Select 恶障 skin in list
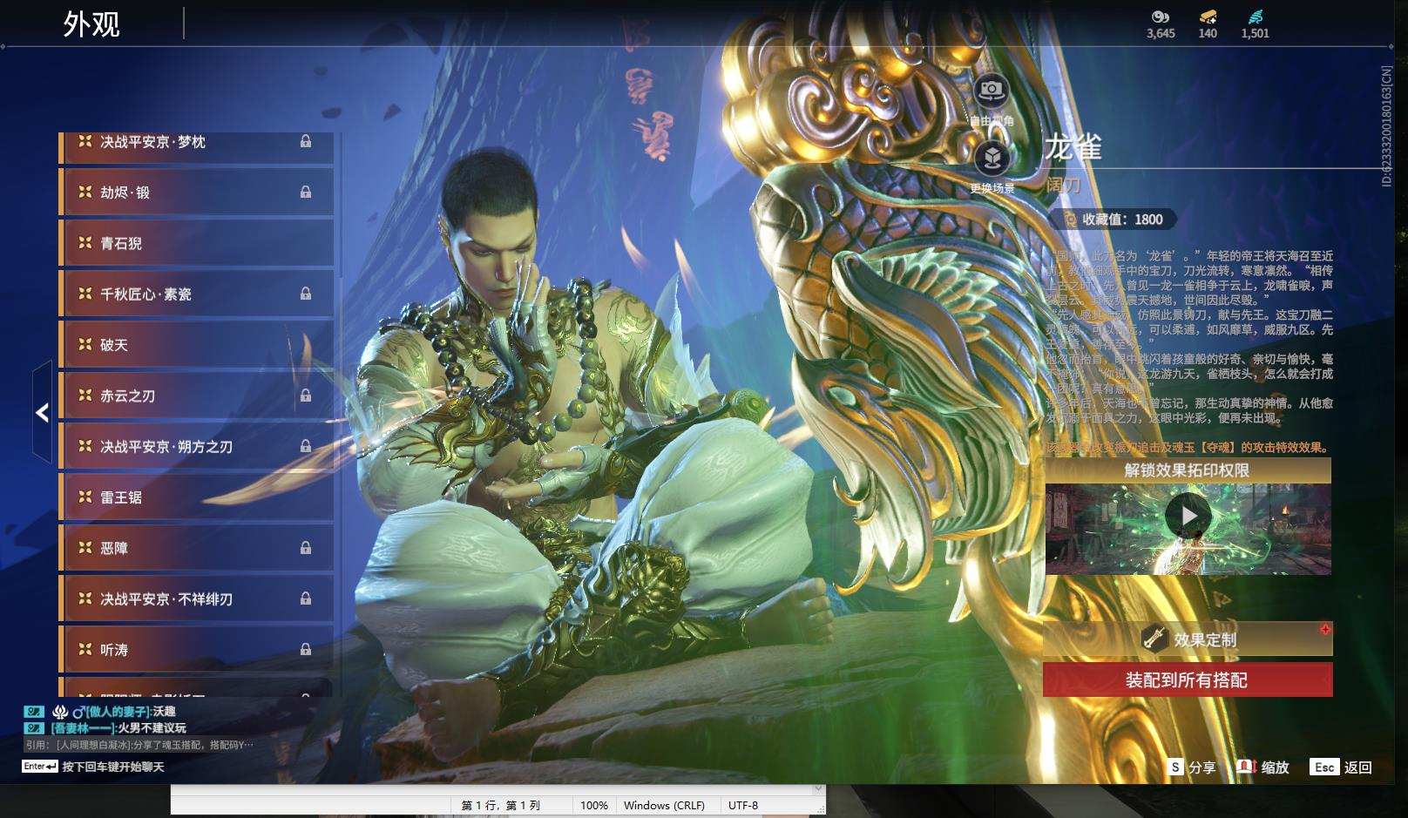The width and height of the screenshot is (1408, 818). tap(196, 548)
